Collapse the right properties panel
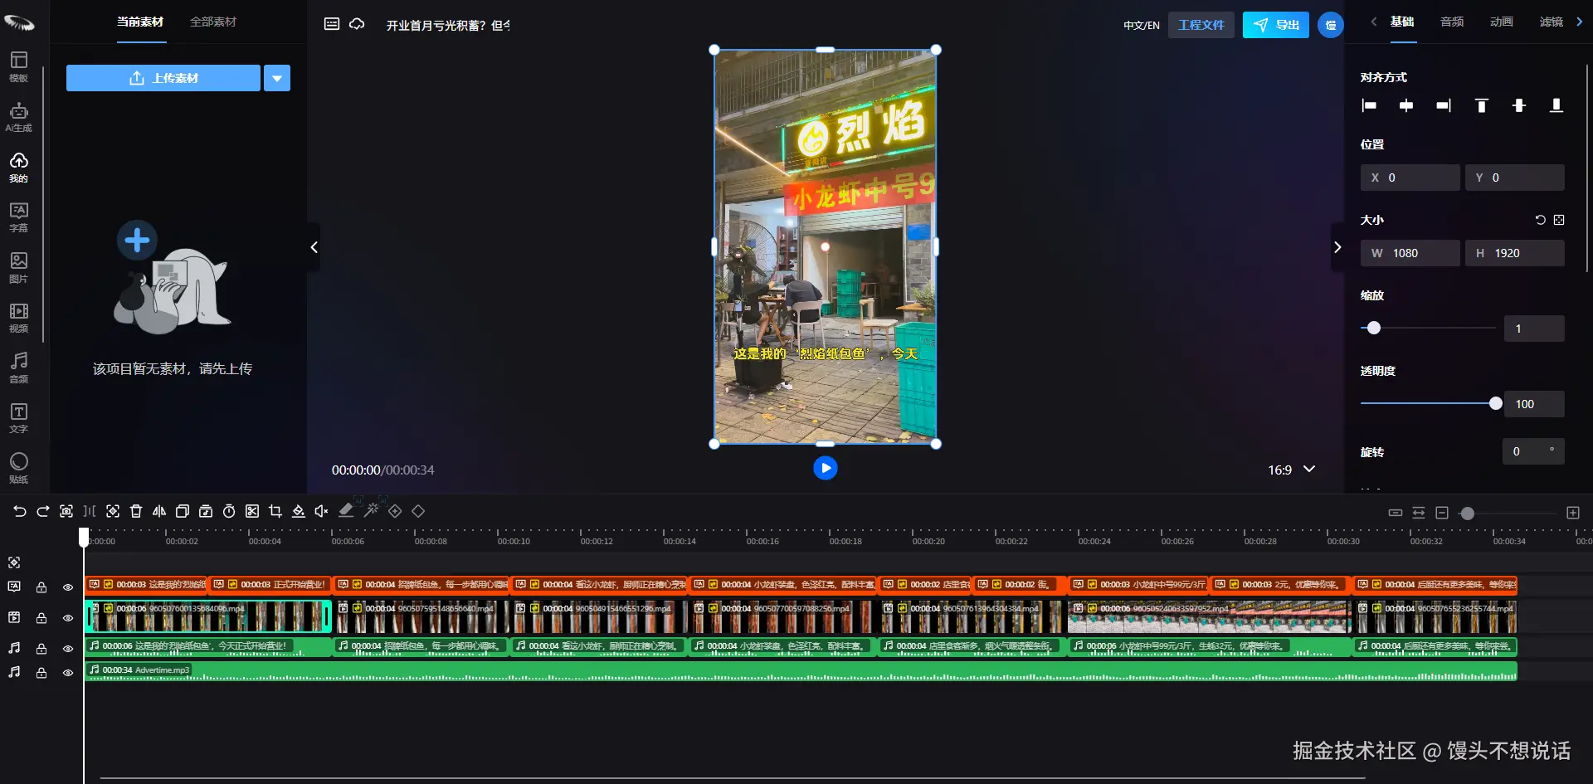This screenshot has height=784, width=1593. pyautogui.click(x=1337, y=247)
